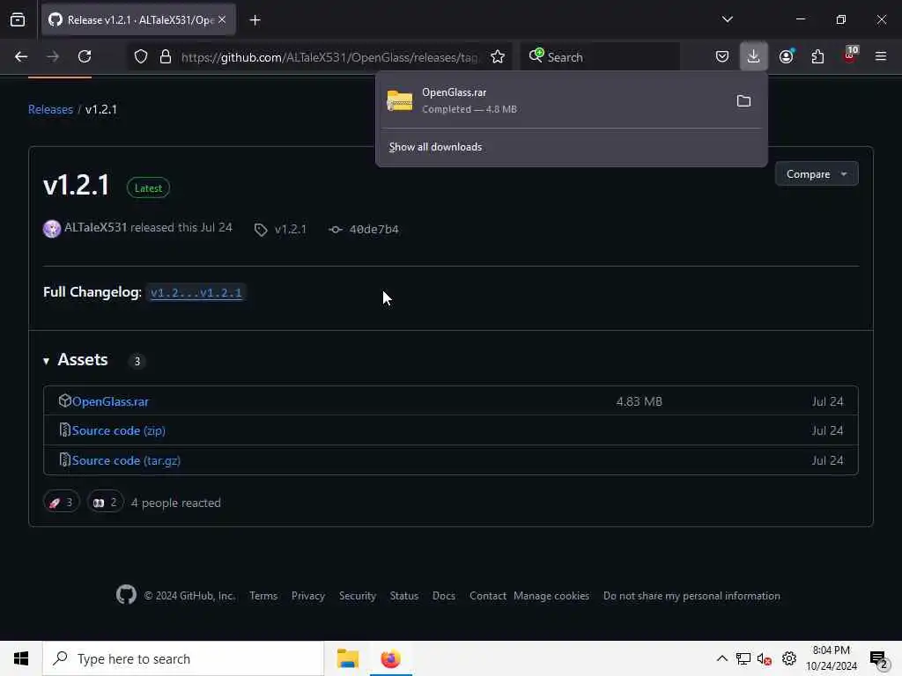Open notification center icon

[x=878, y=659]
